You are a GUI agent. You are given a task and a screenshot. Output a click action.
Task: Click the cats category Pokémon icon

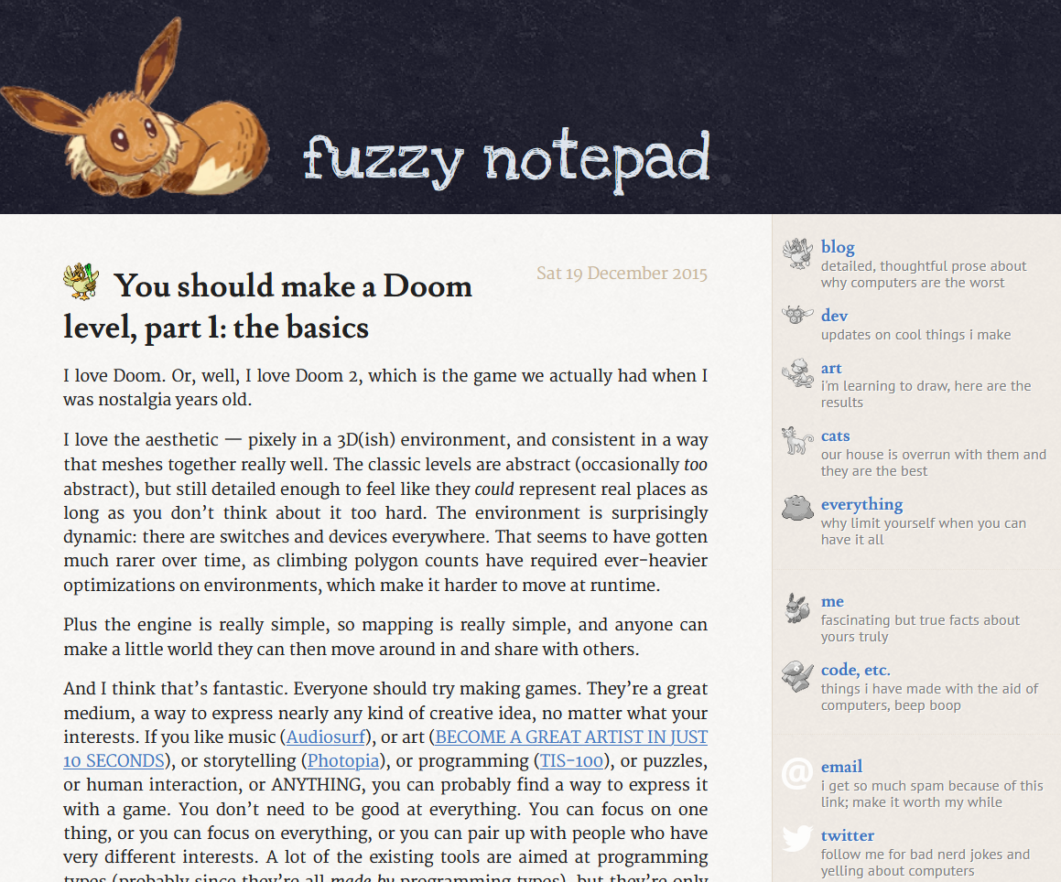point(797,440)
